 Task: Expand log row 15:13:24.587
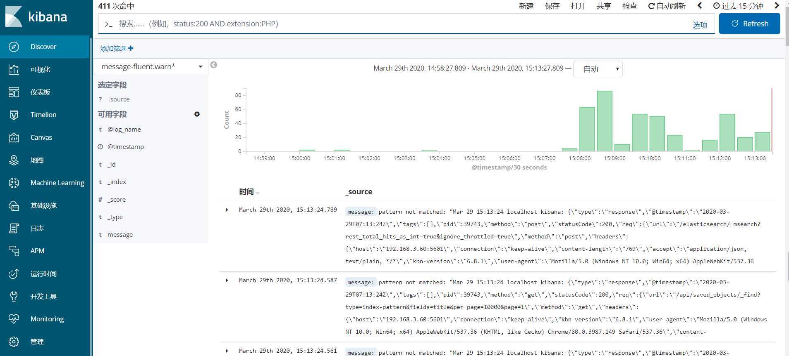(x=227, y=281)
